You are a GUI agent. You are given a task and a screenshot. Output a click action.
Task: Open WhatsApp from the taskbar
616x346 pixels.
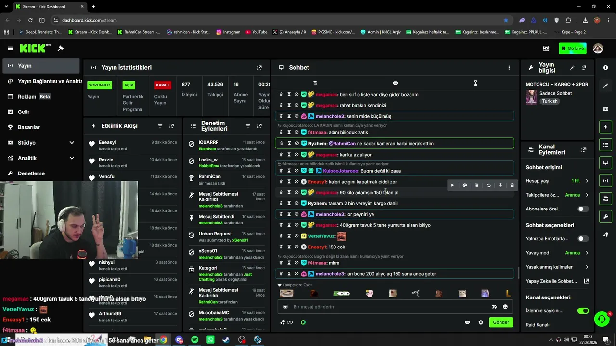pos(210,340)
